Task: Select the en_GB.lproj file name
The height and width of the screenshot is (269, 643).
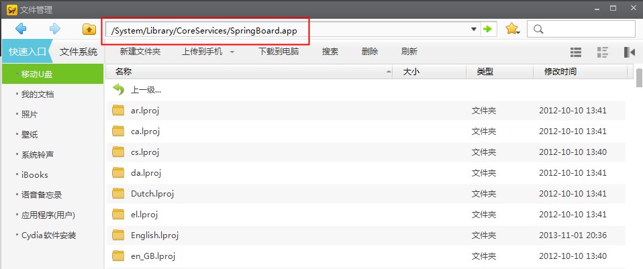Action: pyautogui.click(x=153, y=256)
